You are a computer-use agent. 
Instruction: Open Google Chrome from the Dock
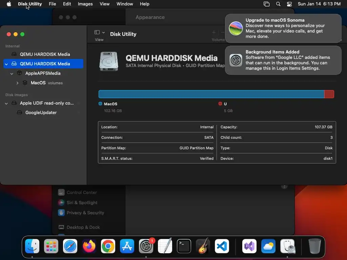(108, 246)
